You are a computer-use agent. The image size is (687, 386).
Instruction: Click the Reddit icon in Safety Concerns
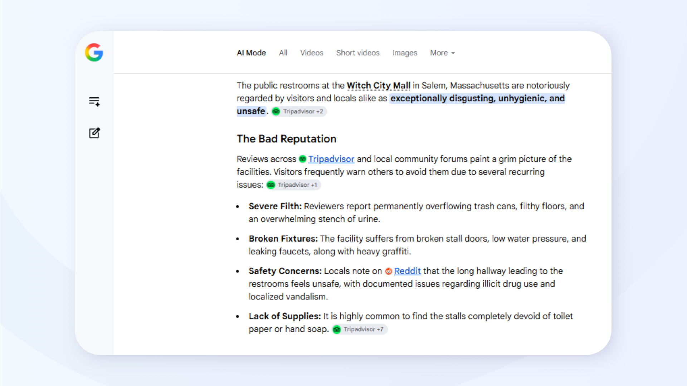click(389, 271)
